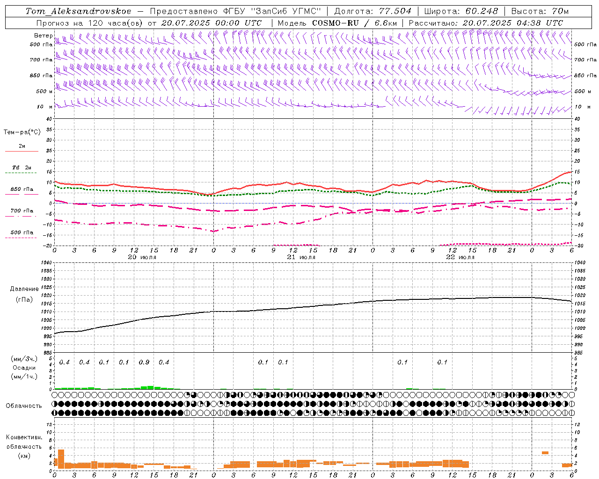Click the Конвективн. label
The image size is (599, 479).
pyautogui.click(x=24, y=437)
